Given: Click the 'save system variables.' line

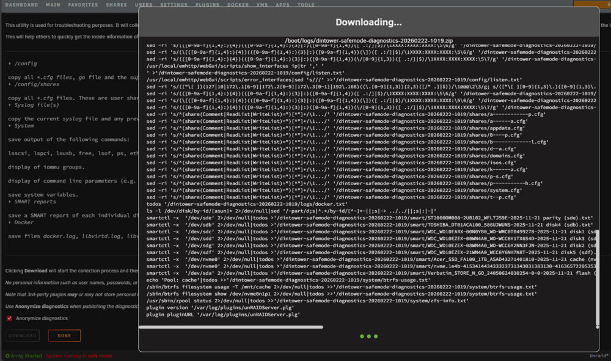Looking at the screenshot, I should (43, 195).
